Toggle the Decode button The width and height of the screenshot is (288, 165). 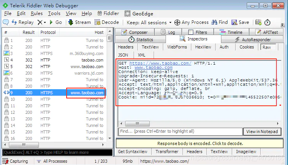coord(107,22)
